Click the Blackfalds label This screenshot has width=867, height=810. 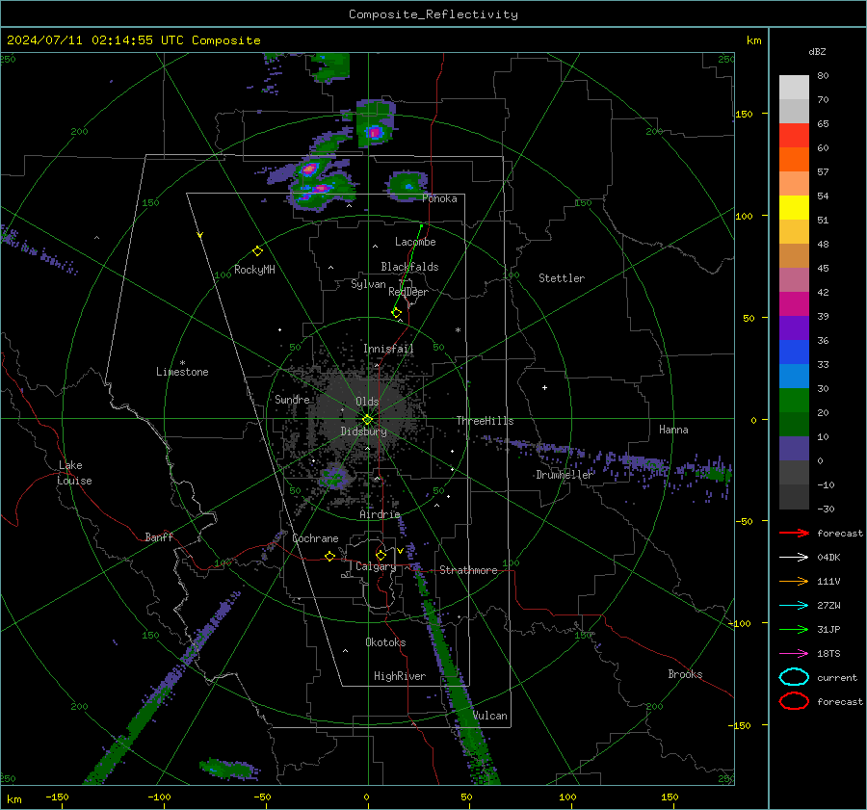pyautogui.click(x=409, y=267)
